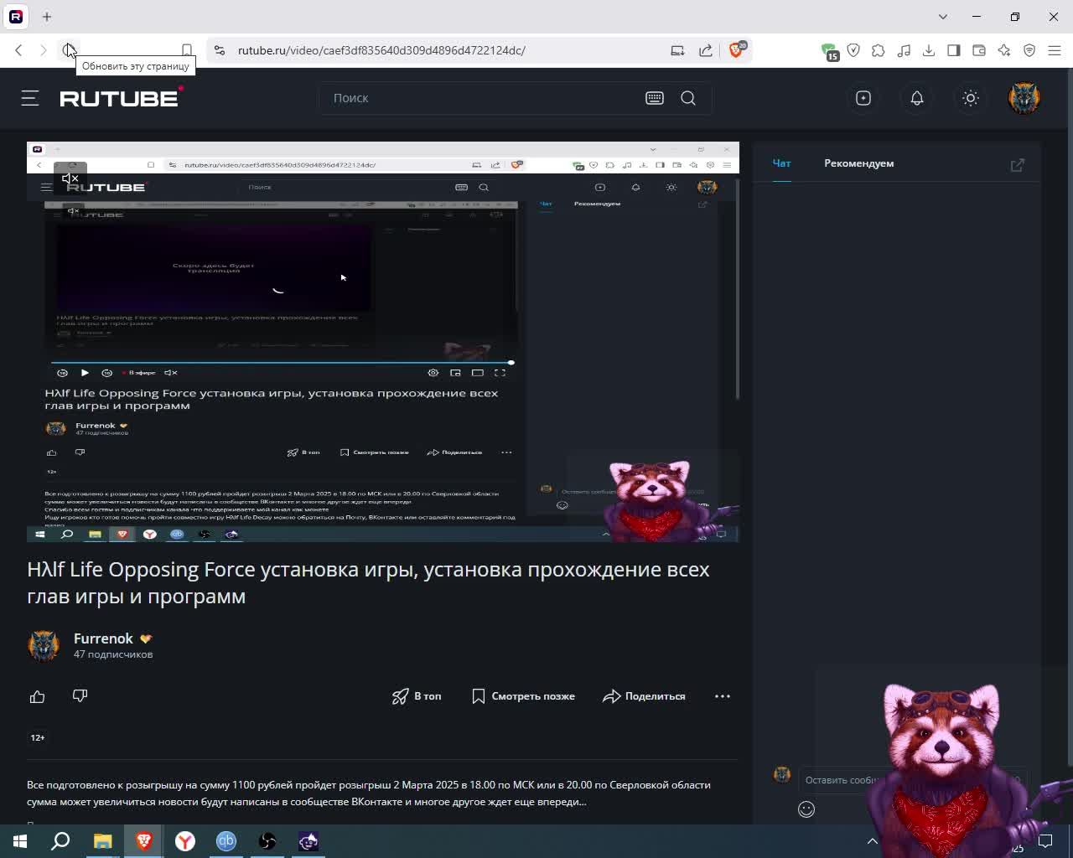Open the Rutube hamburger menu
The image size is (1073, 858).
30,98
